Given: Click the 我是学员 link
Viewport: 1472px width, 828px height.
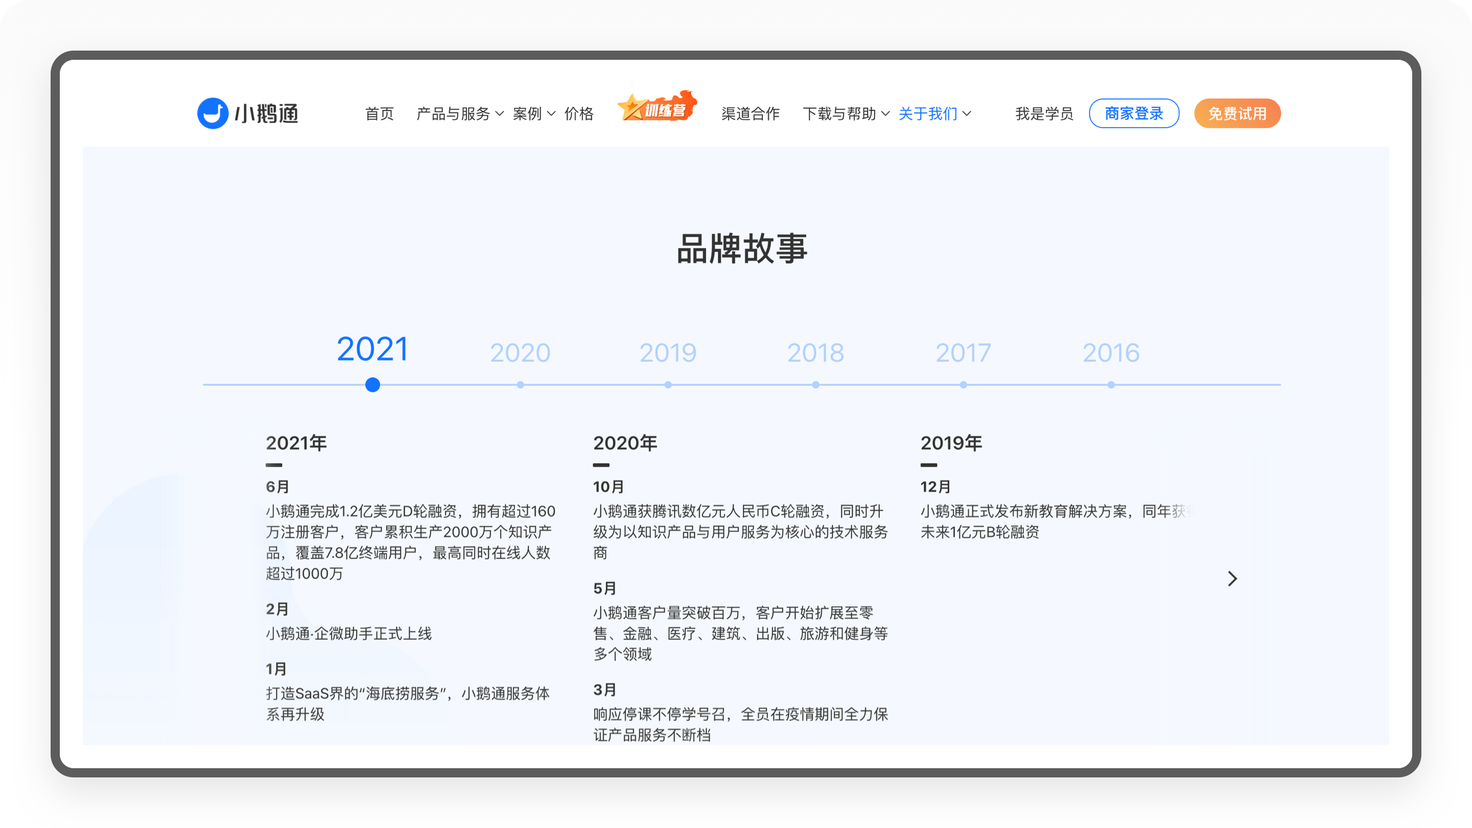Looking at the screenshot, I should point(1044,114).
